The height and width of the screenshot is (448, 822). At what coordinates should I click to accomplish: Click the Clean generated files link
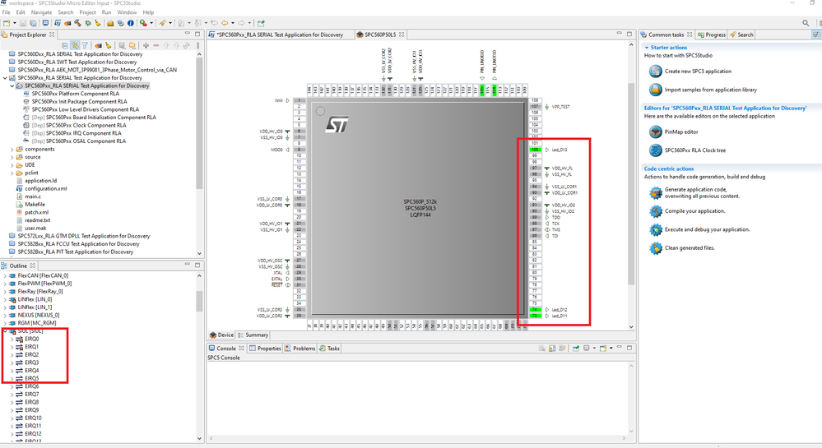(x=690, y=248)
